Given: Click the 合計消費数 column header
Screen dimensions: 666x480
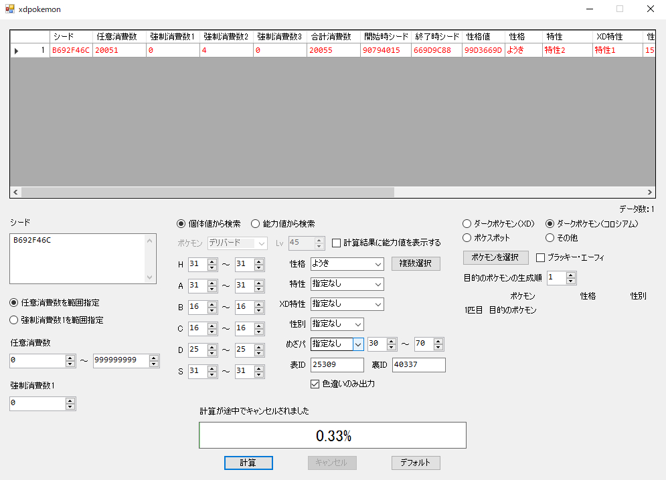Looking at the screenshot, I should pos(333,37).
